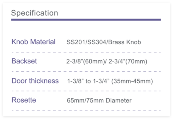The height and width of the screenshot is (119, 173).
Task: Click the dashed divider below Door thickness
Action: tap(86, 91)
